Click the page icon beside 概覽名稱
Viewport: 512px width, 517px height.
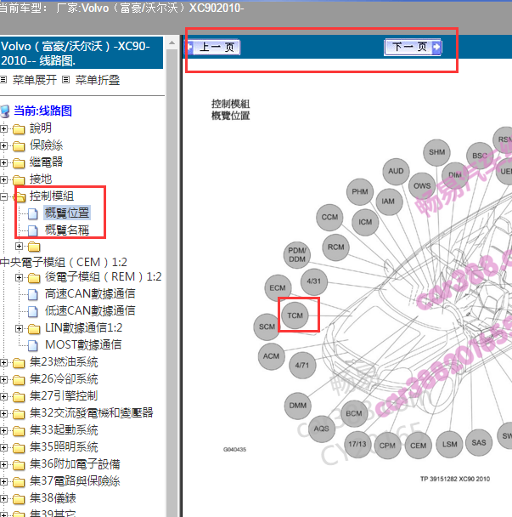pos(32,230)
